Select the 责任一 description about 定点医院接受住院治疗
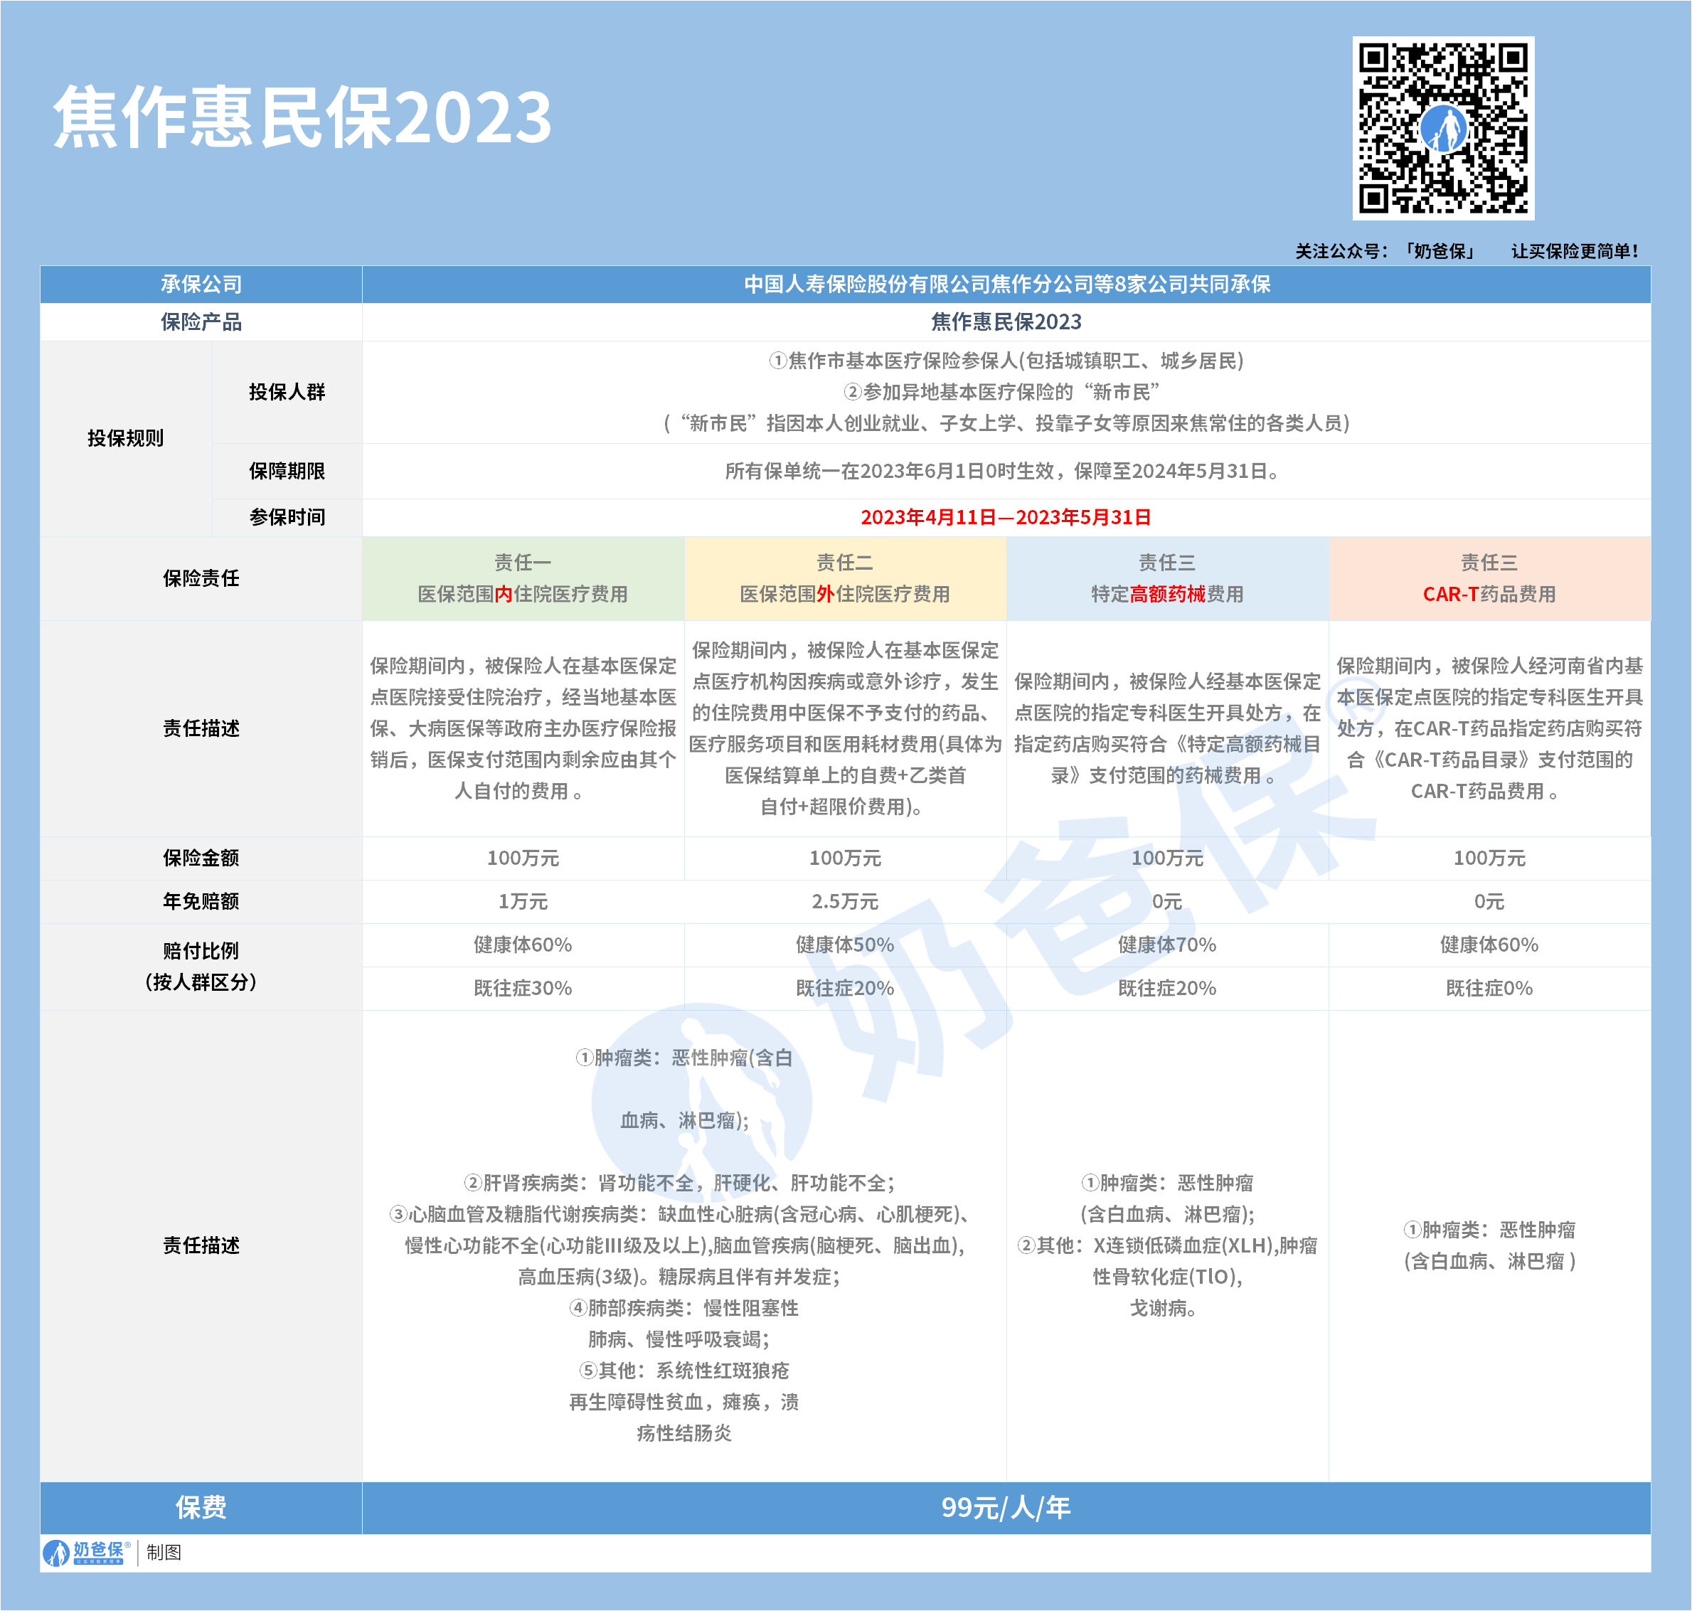 click(523, 728)
